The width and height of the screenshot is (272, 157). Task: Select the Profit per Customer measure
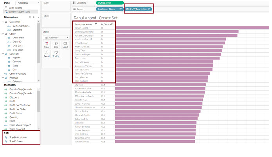point(20,105)
